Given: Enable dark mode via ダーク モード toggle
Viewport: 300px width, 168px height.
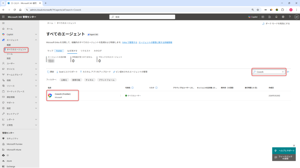Looking at the screenshot, I should (x=275, y=24).
